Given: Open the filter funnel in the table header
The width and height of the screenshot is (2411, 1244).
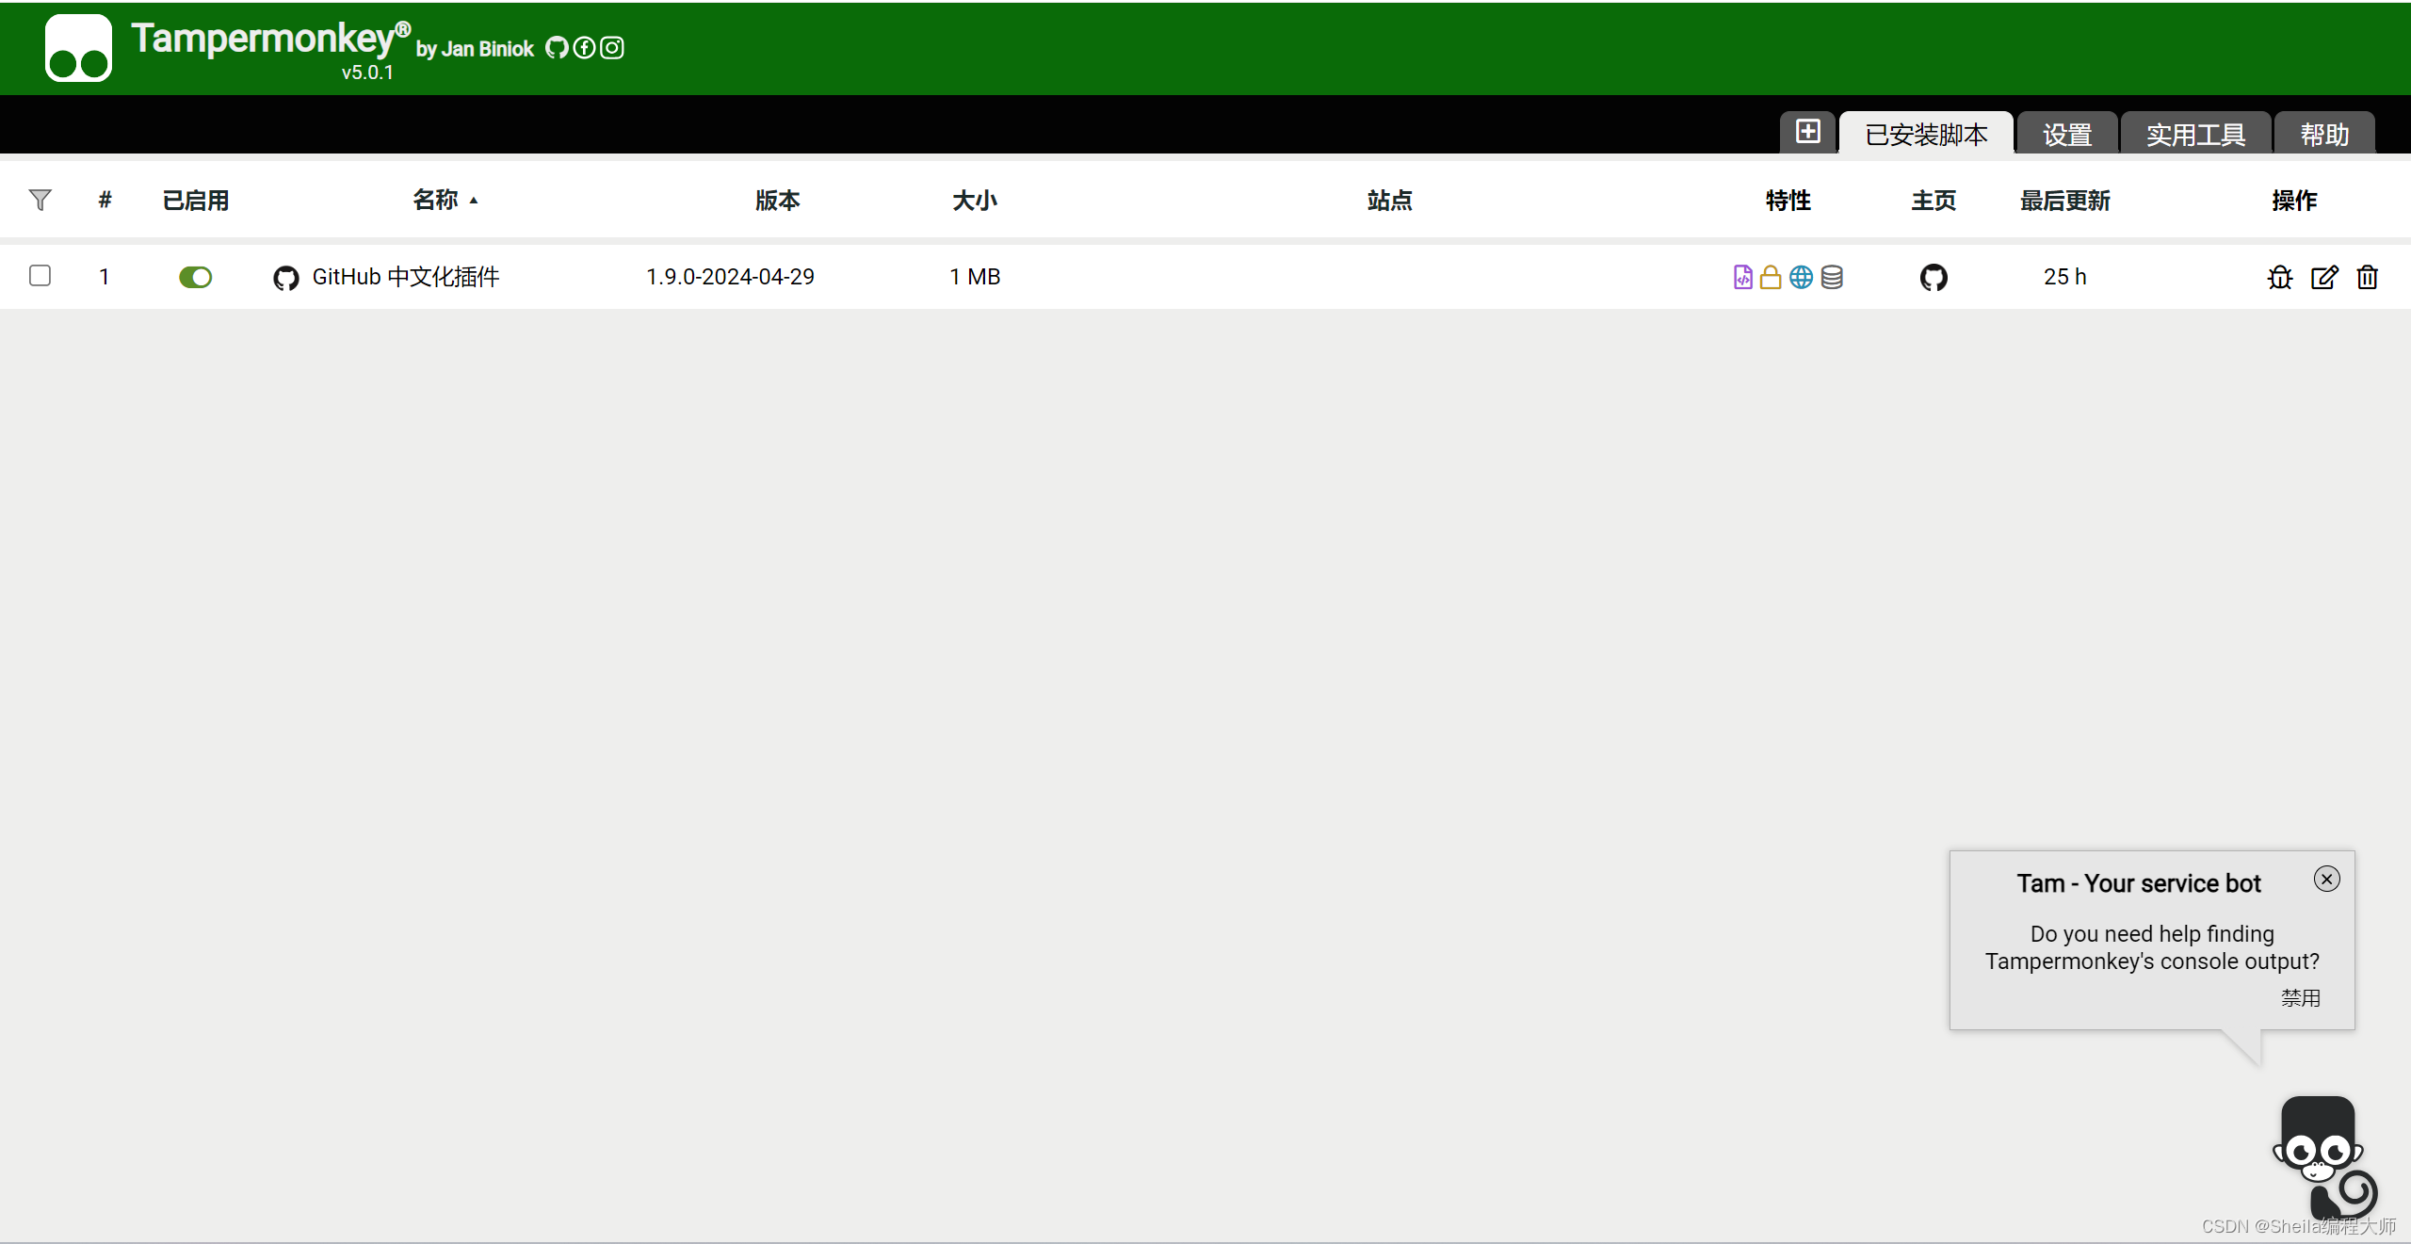Looking at the screenshot, I should (40, 200).
